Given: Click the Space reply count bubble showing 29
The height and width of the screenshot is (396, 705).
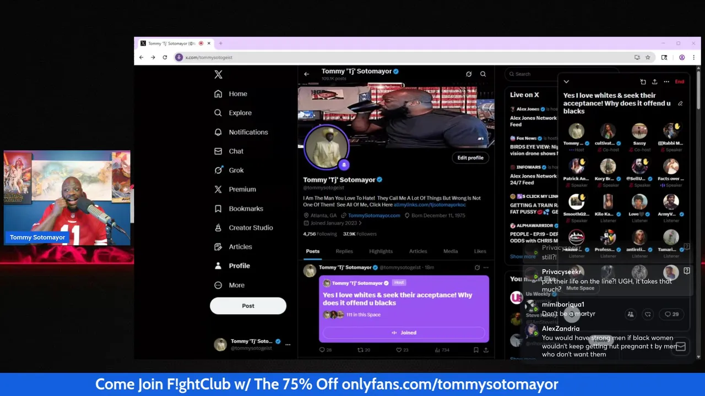Looking at the screenshot, I should click(x=671, y=315).
